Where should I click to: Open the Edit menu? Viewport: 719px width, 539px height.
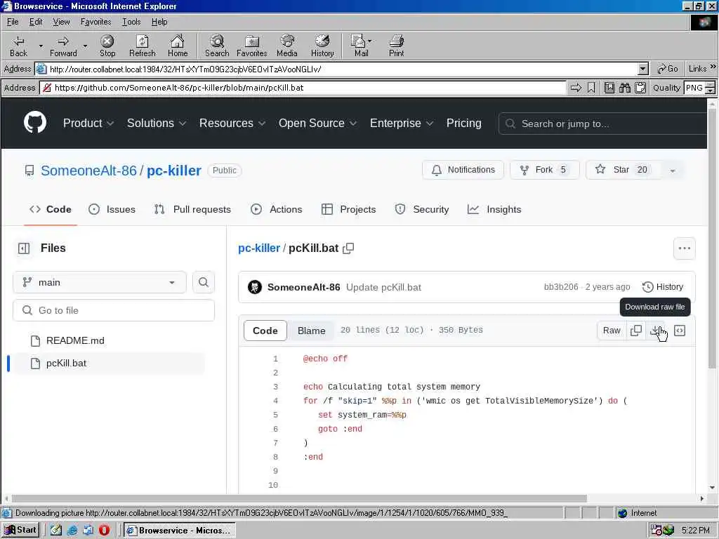(x=36, y=22)
